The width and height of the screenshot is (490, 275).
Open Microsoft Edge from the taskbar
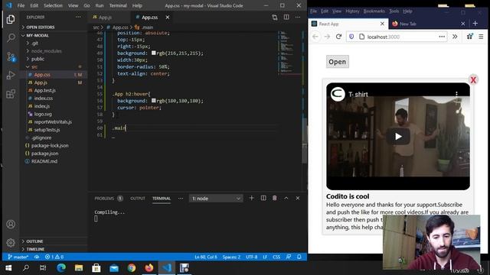coord(61,268)
